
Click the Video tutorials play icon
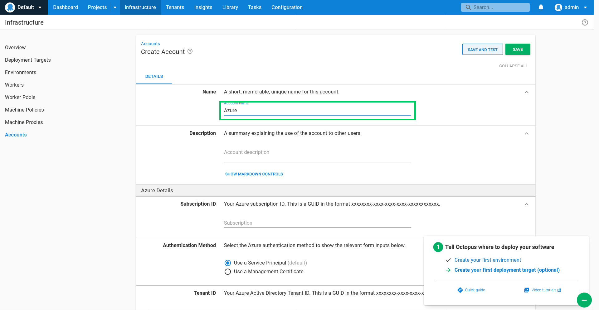tap(527, 290)
